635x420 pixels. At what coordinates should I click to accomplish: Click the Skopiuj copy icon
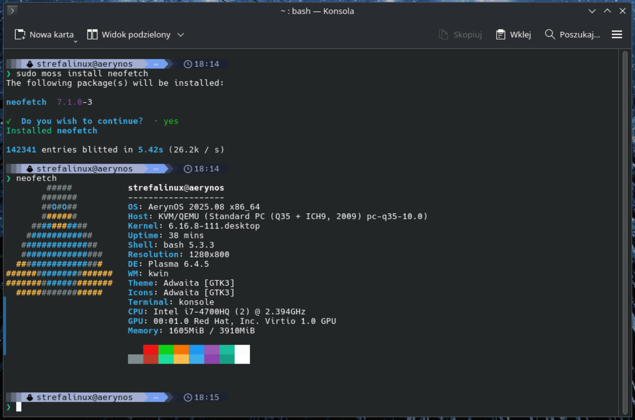click(x=443, y=34)
